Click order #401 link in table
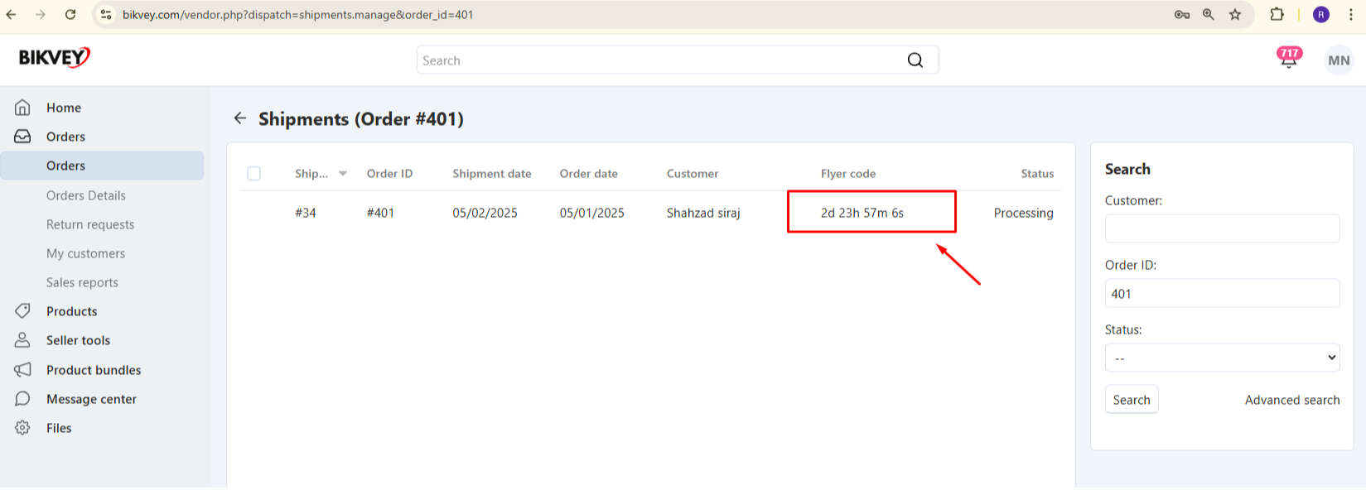 pos(380,213)
